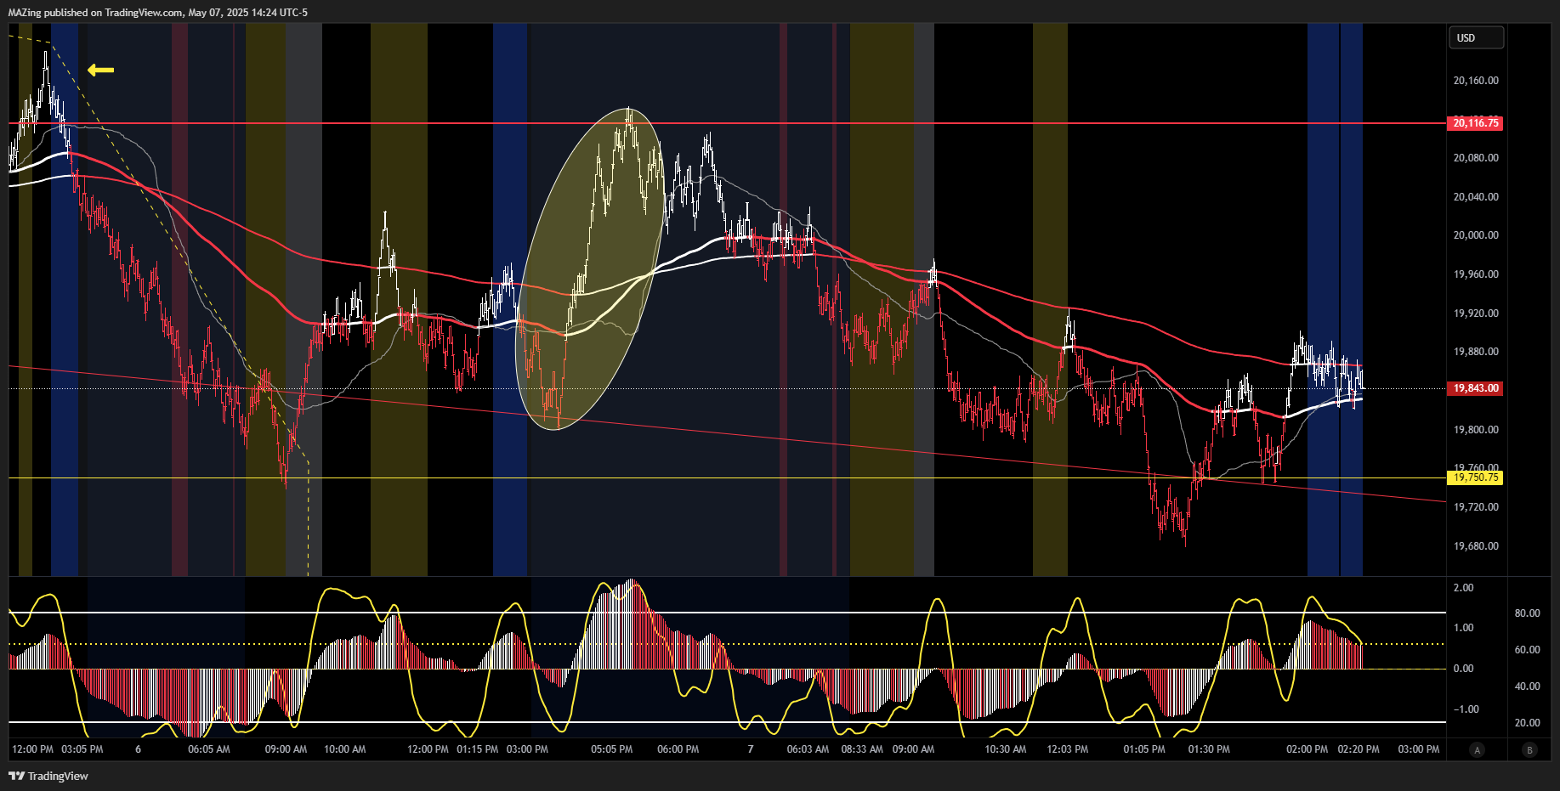Click the 01:15 PM time label
This screenshot has width=1560, height=791.
coord(478,749)
